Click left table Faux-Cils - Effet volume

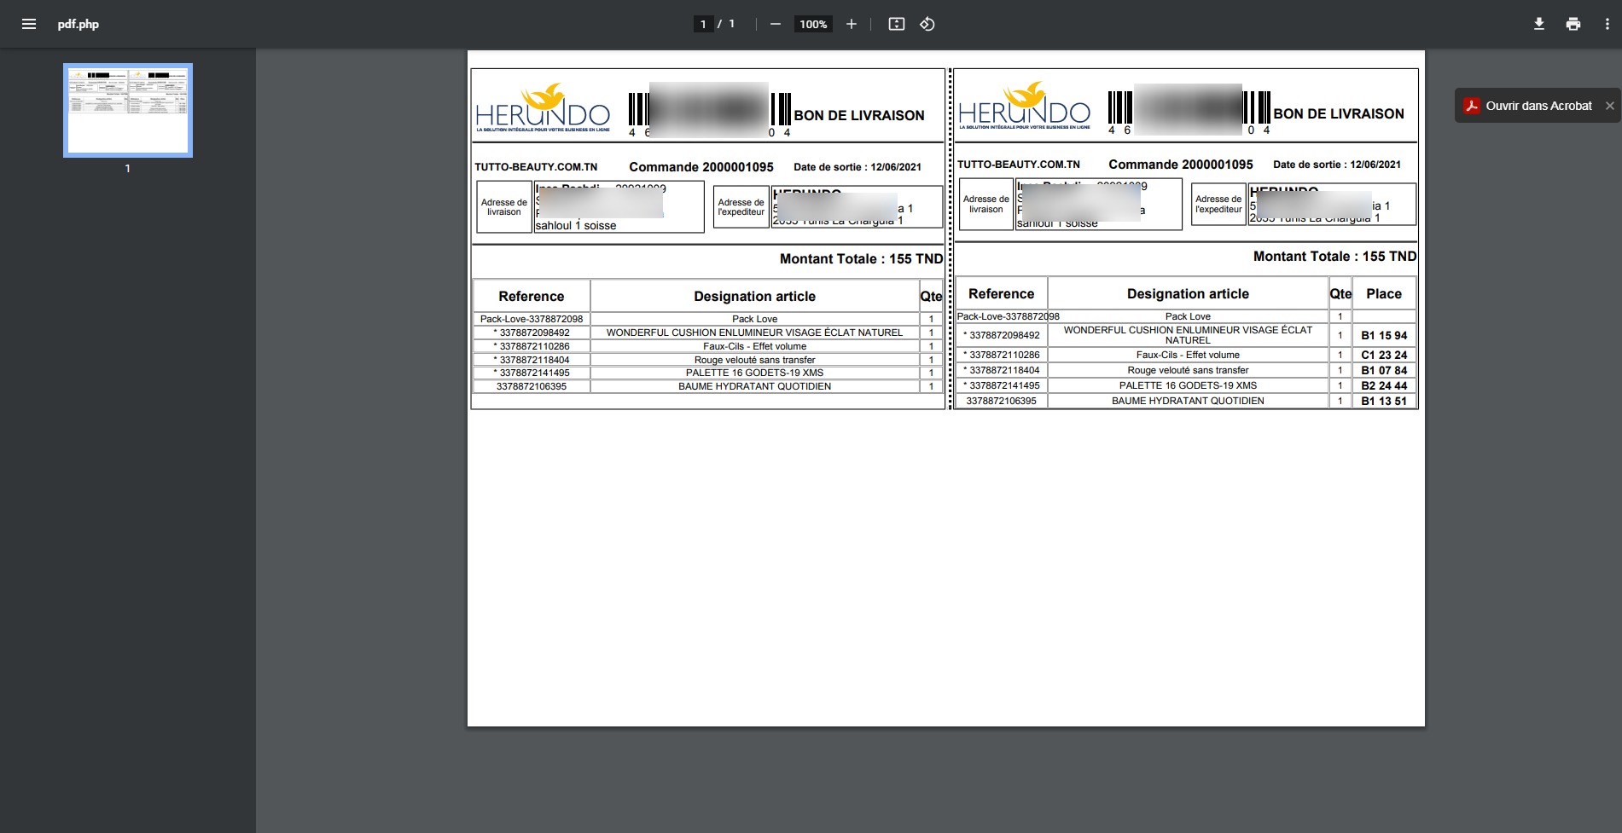pyautogui.click(x=754, y=346)
